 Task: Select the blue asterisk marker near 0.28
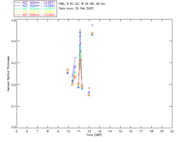click(75, 67)
